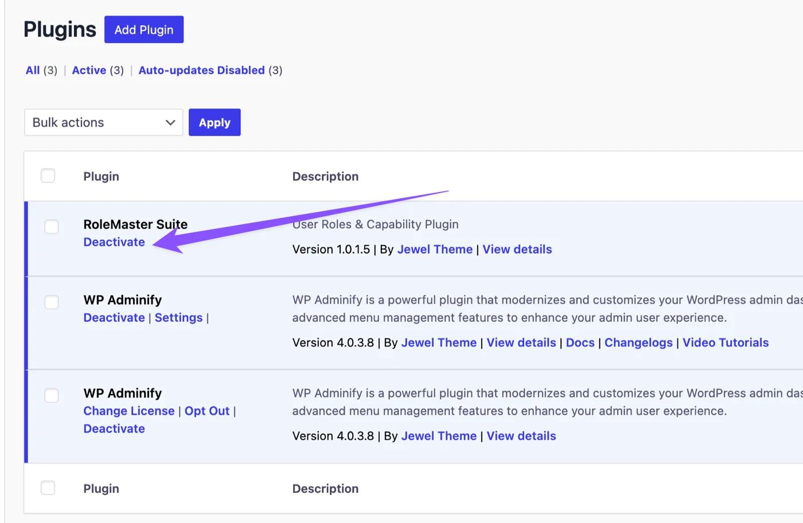Click the Change License link
Image resolution: width=803 pixels, height=523 pixels.
129,411
